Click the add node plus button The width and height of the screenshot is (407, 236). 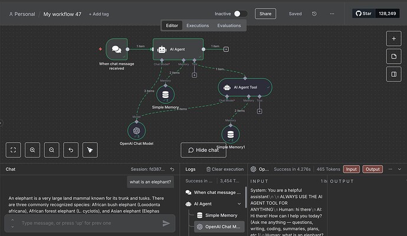[x=394, y=38]
